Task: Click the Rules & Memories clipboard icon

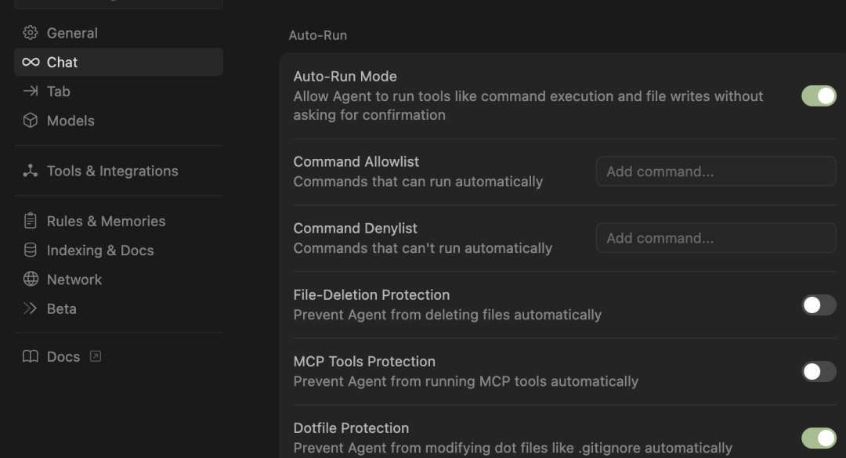Action: click(x=31, y=221)
